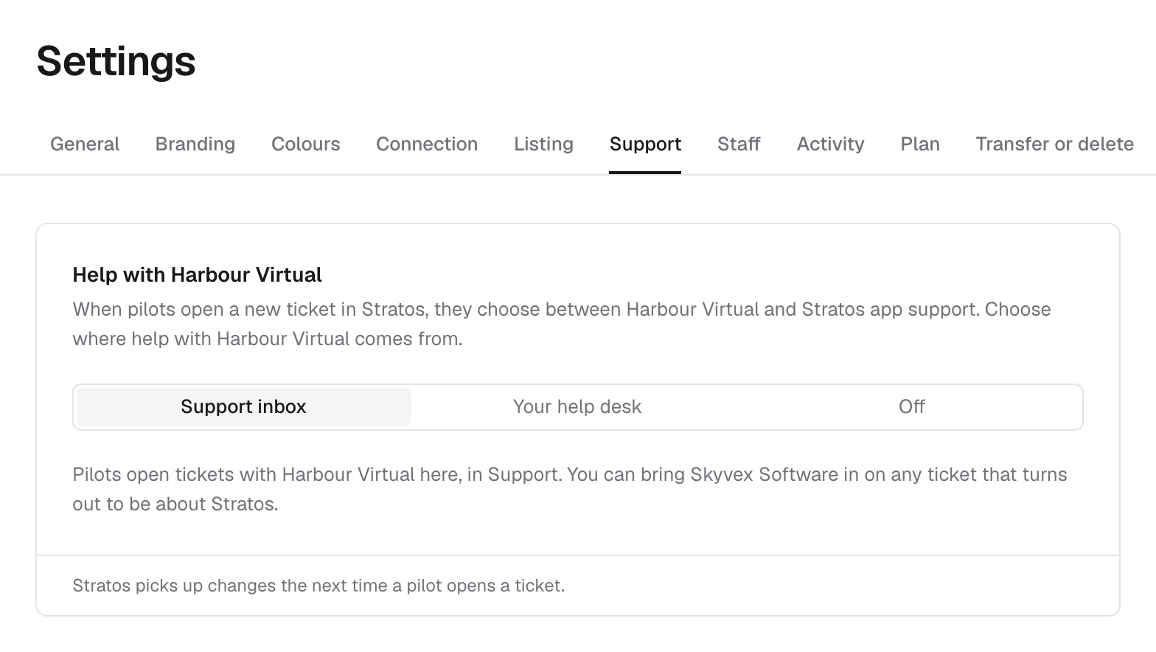The image size is (1156, 652).
Task: Click the Settings page heading
Action: point(116,60)
